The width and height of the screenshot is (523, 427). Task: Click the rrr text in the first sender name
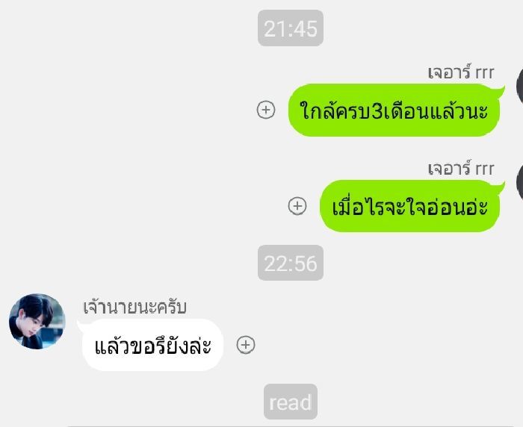484,73
